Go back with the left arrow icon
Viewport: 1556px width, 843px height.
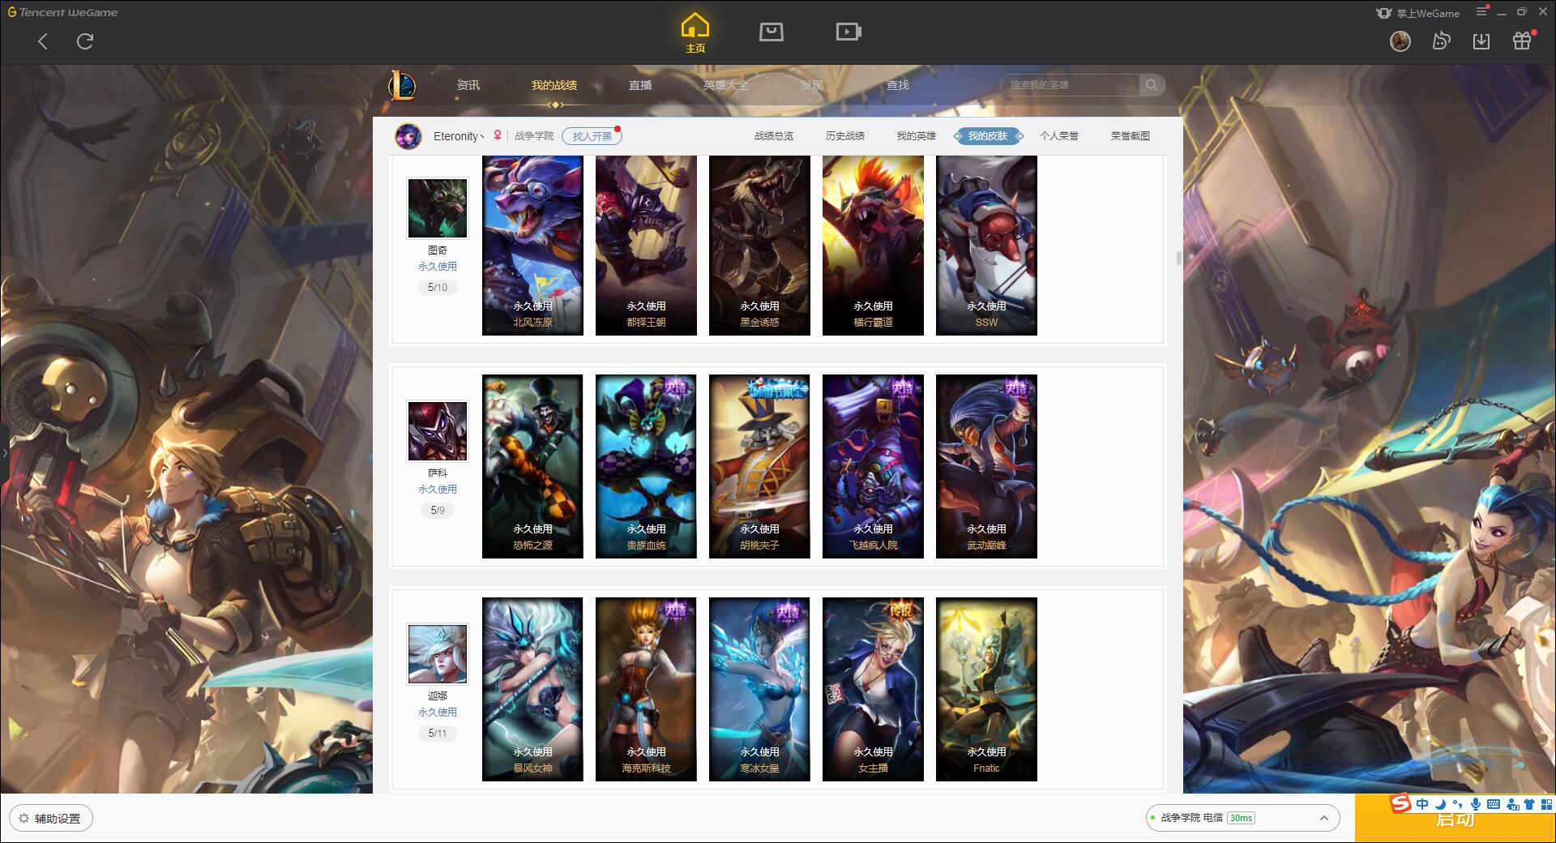(43, 41)
